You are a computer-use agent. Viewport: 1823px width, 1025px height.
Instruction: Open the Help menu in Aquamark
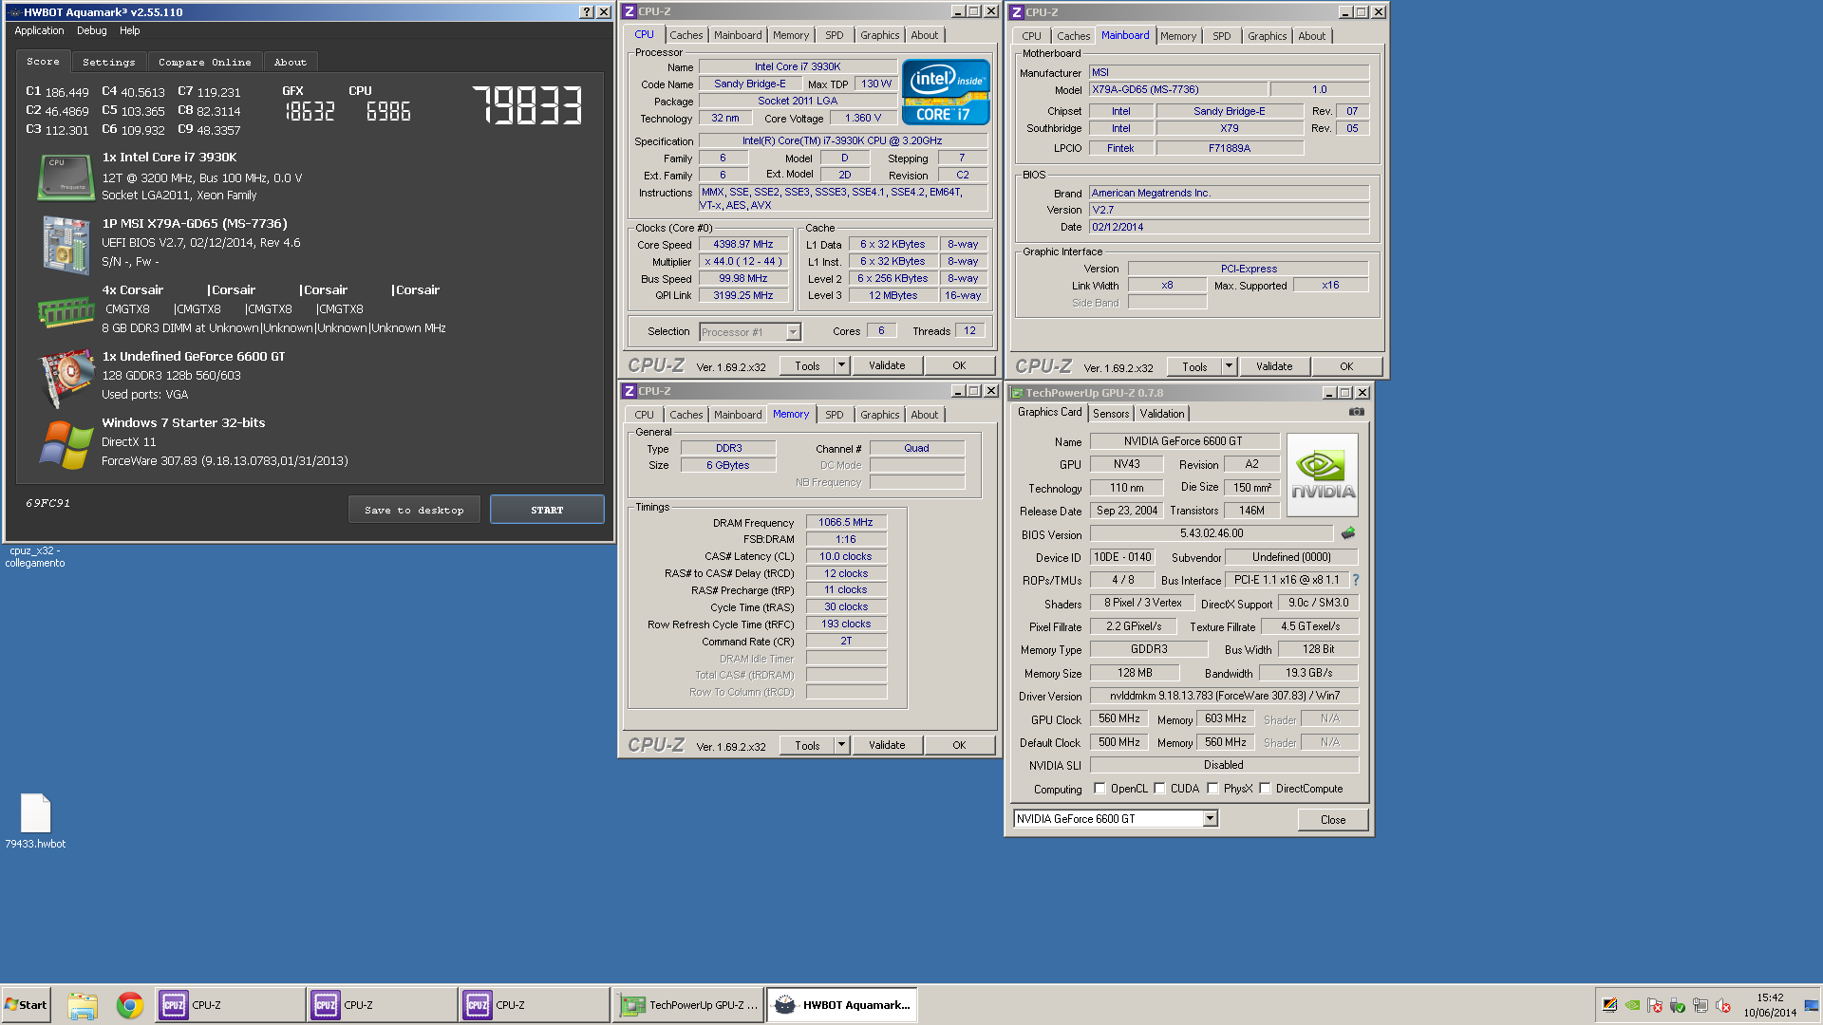(x=129, y=30)
